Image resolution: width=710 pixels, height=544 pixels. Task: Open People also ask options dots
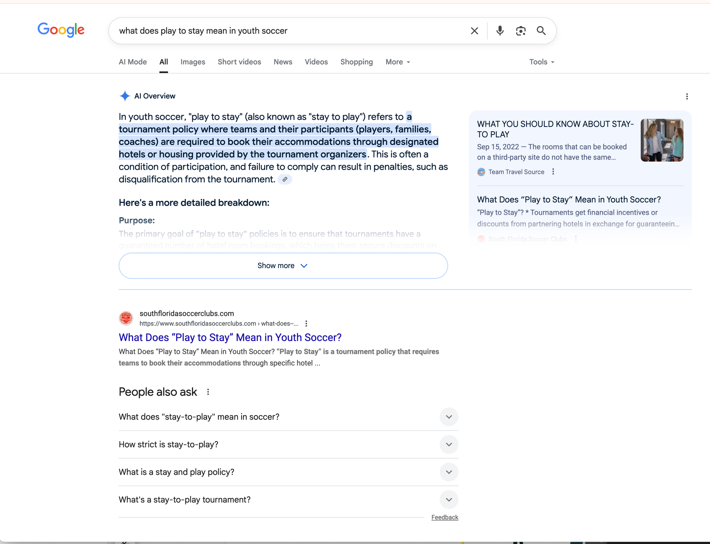[208, 392]
